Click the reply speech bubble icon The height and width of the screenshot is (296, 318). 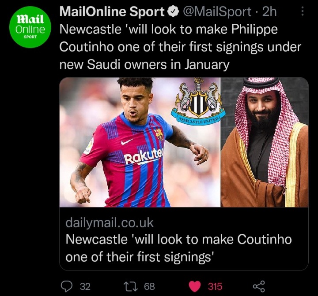[67, 286]
